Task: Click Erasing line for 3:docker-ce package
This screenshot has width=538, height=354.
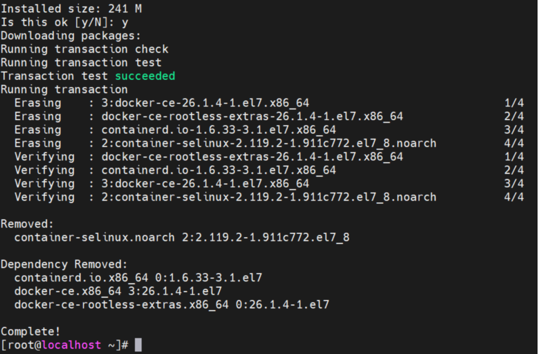Action: click(x=269, y=103)
